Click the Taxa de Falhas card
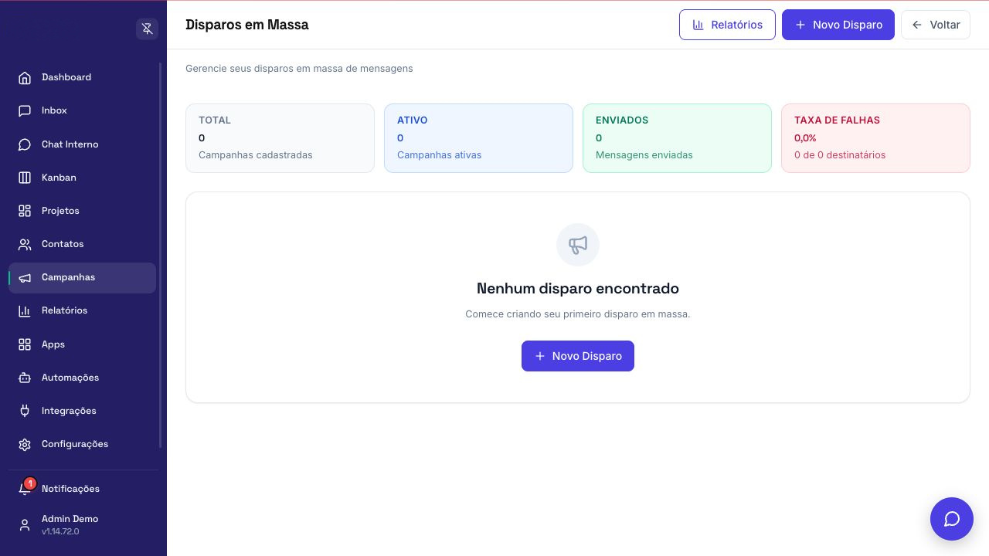Screen dimensions: 989x556 [875, 138]
